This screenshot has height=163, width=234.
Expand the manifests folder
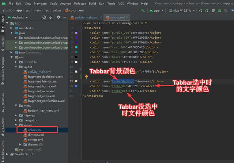click(11, 28)
